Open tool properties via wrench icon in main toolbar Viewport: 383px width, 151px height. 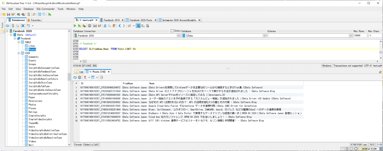[34, 14]
